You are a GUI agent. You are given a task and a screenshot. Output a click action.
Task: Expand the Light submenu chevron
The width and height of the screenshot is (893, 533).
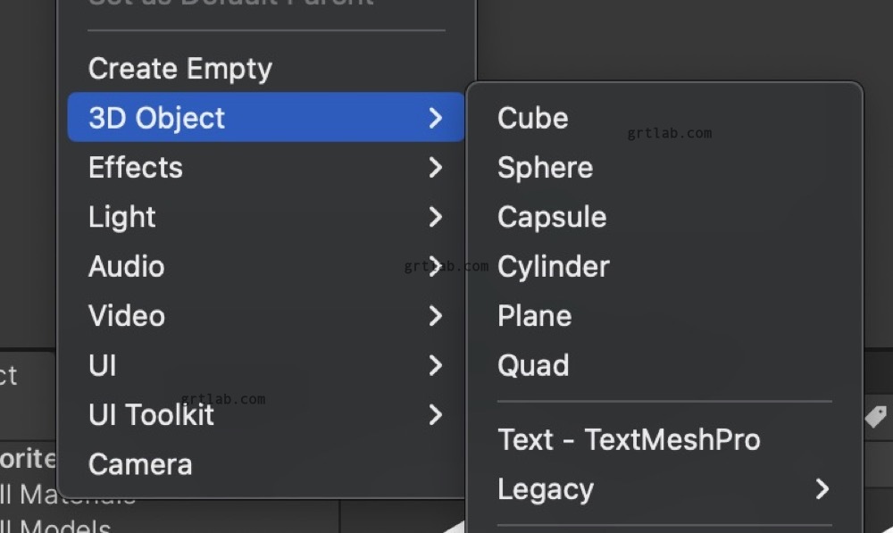tap(437, 216)
